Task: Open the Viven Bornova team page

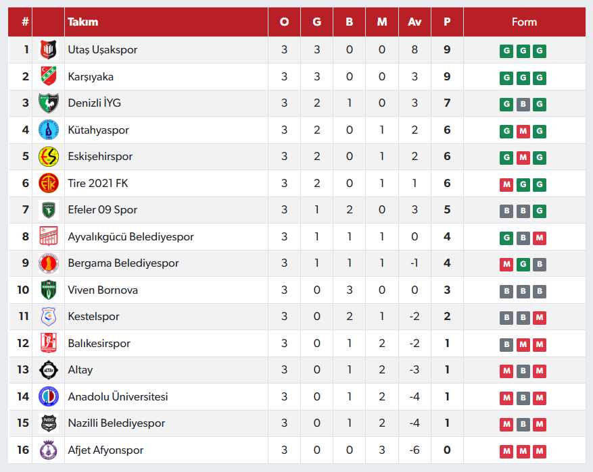Action: [103, 290]
